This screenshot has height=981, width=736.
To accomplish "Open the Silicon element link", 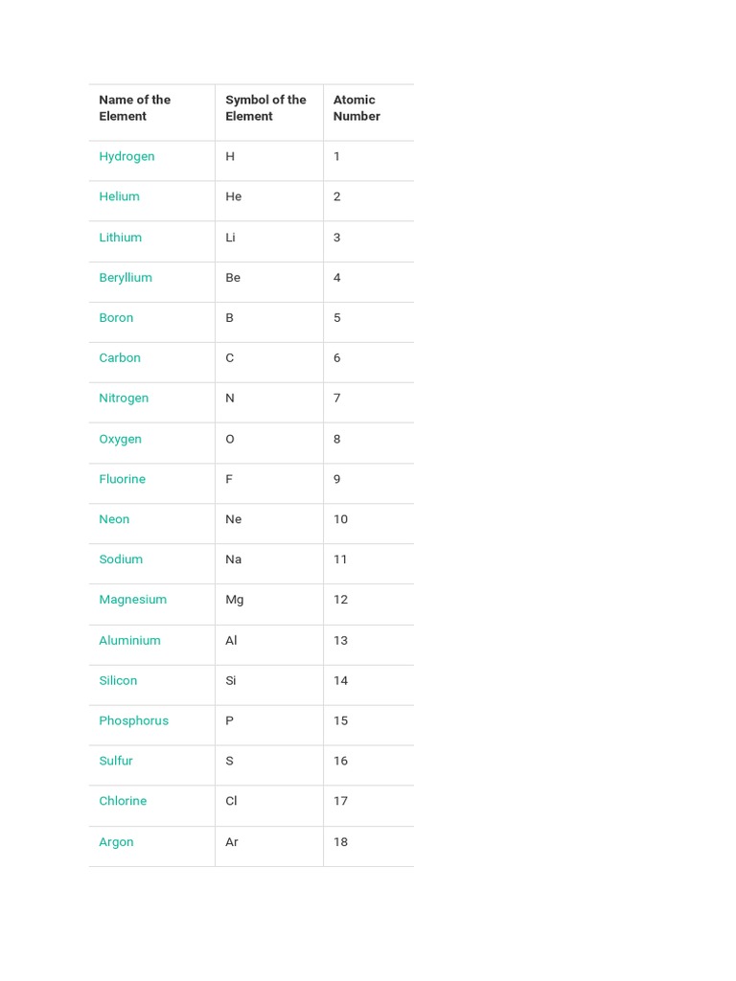I will click(118, 681).
